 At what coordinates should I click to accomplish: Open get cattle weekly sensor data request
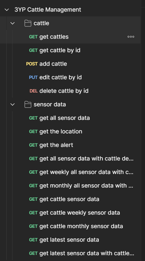click(70, 213)
